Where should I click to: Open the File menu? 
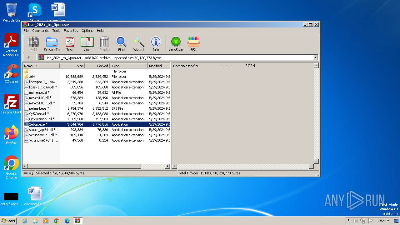pyautogui.click(x=26, y=31)
